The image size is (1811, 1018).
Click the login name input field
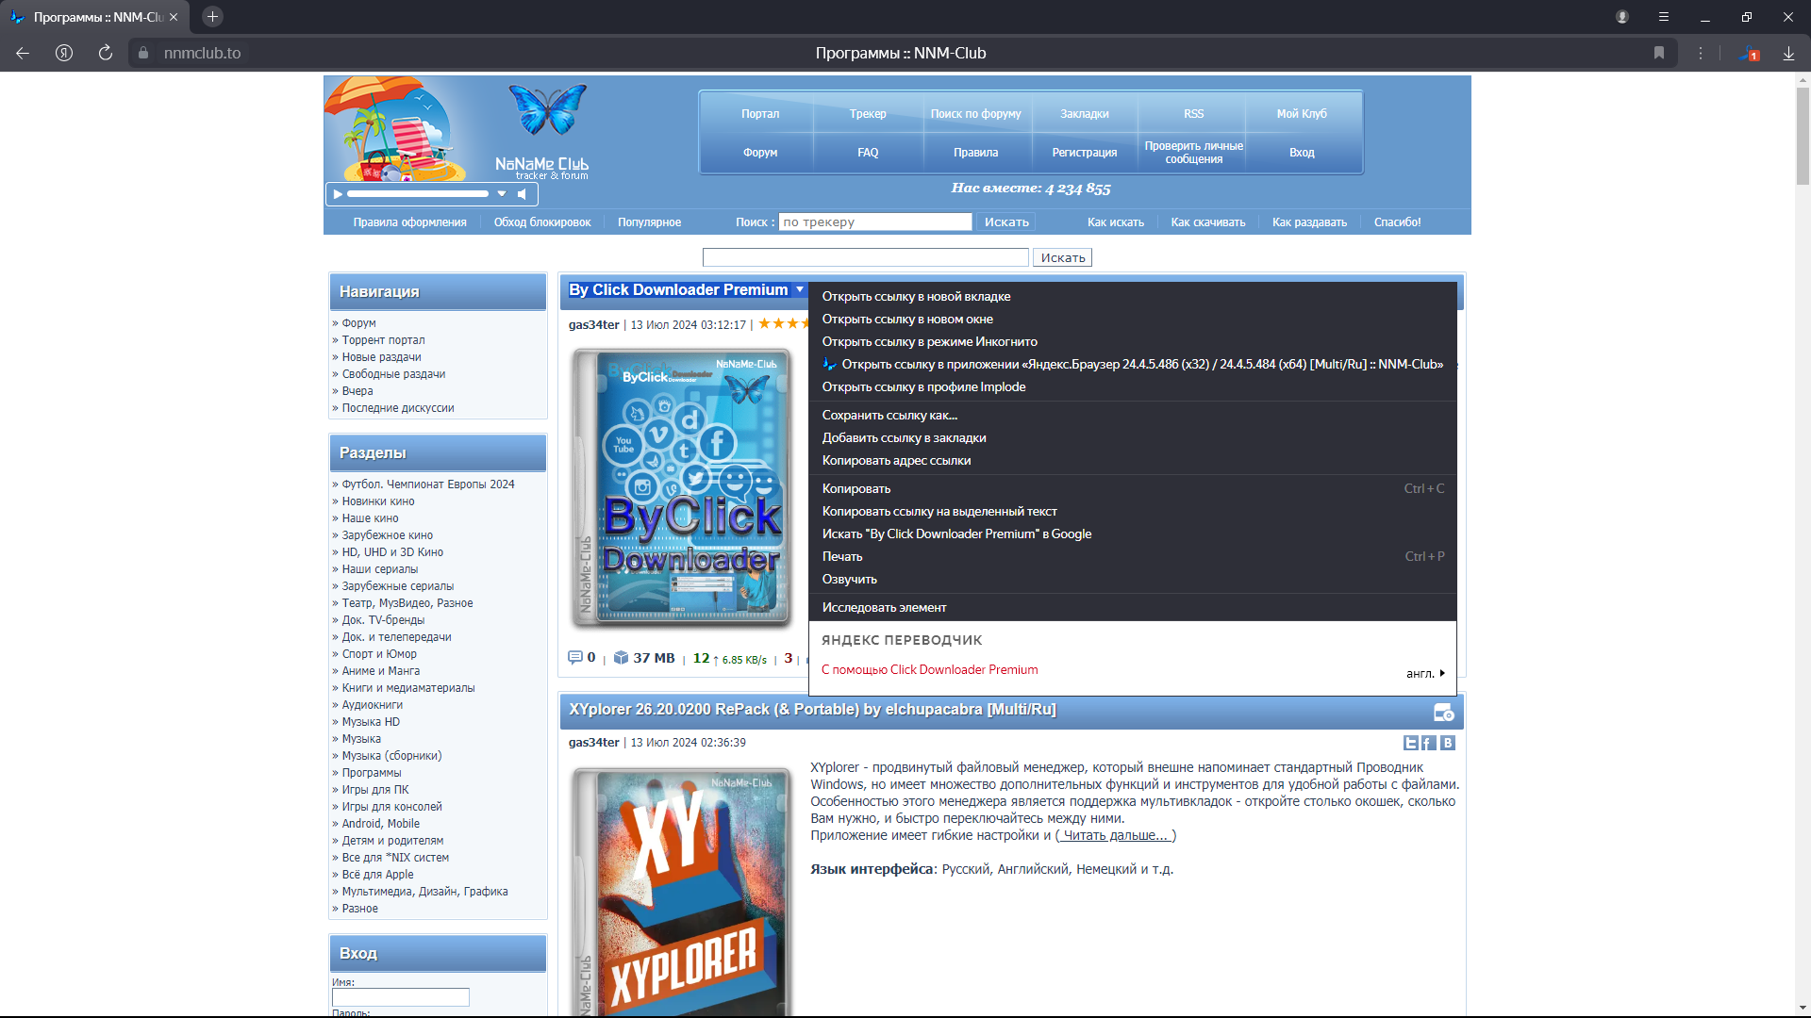coord(400,997)
